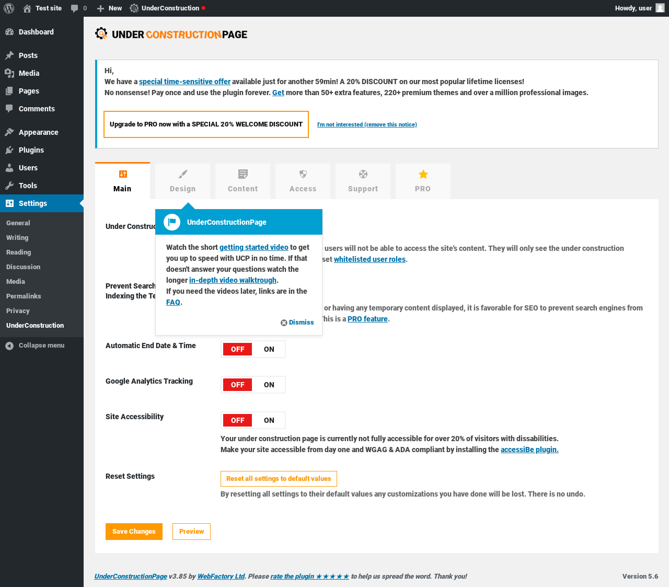Image resolution: width=669 pixels, height=587 pixels.
Task: Click the PRO tab star icon
Action: point(423,174)
